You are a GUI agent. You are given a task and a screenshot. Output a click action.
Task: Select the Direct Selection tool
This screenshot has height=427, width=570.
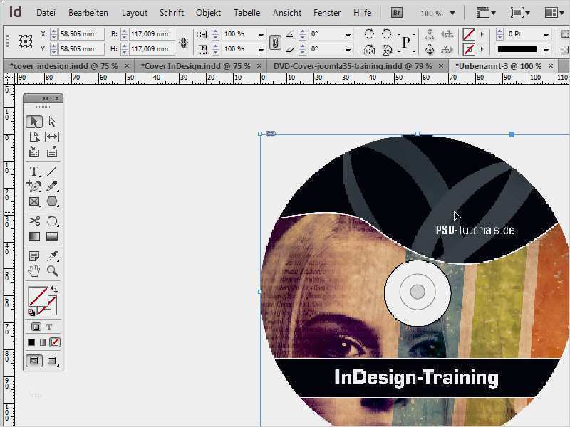pyautogui.click(x=52, y=122)
